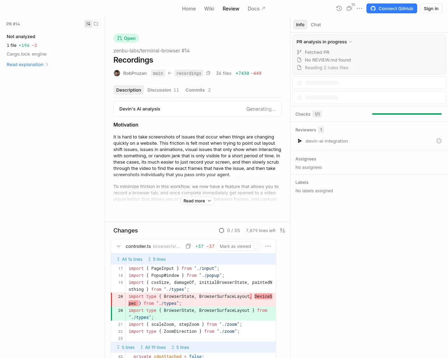Click the Fetched PR branch icon

[299, 52]
